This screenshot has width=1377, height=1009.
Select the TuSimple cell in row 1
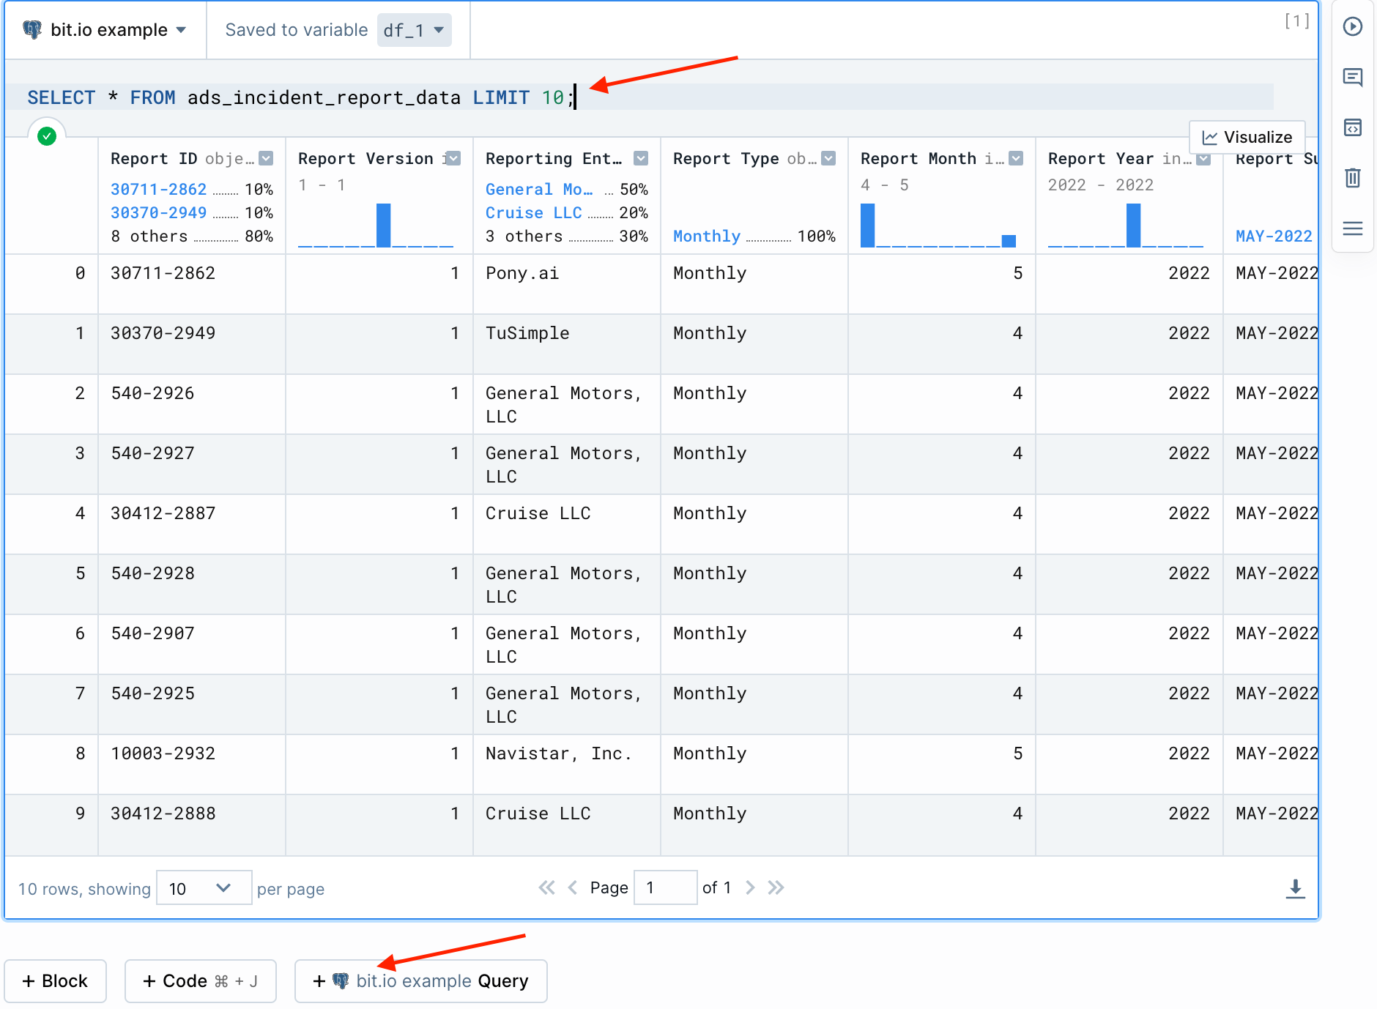tap(567, 344)
